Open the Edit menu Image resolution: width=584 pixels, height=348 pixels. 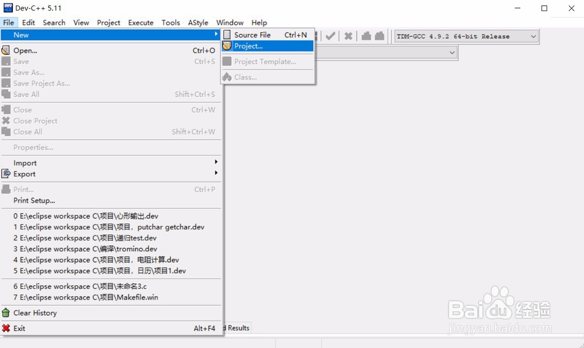(x=28, y=23)
